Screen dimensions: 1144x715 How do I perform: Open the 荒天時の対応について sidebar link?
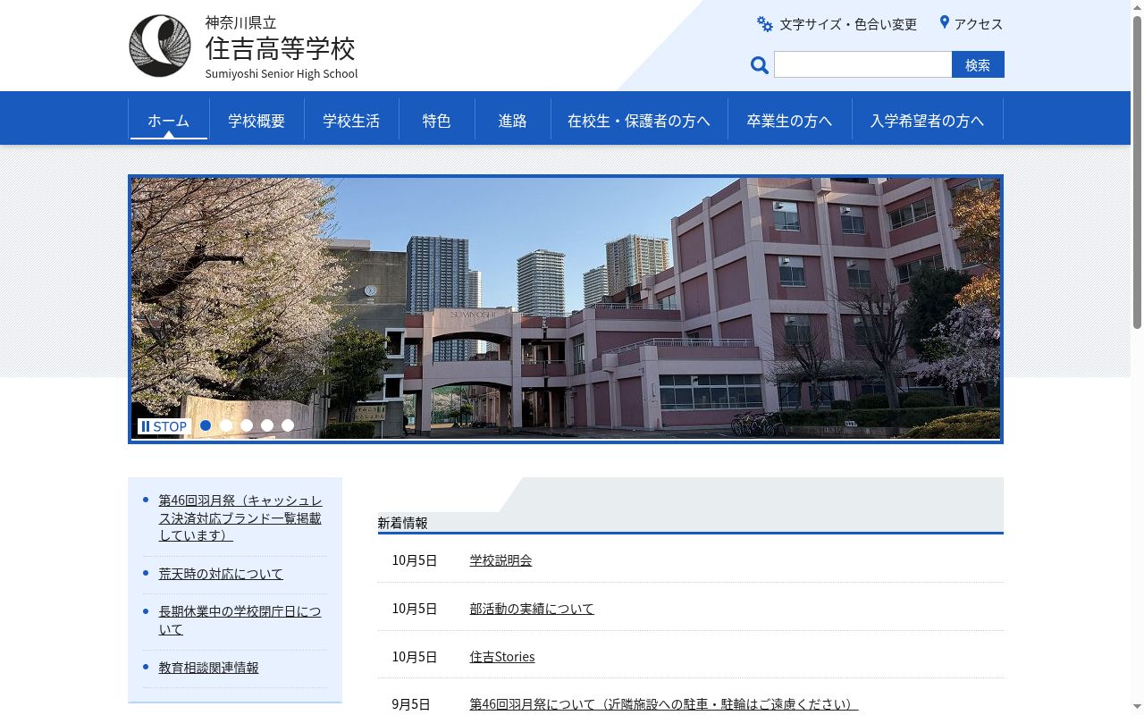tap(221, 574)
